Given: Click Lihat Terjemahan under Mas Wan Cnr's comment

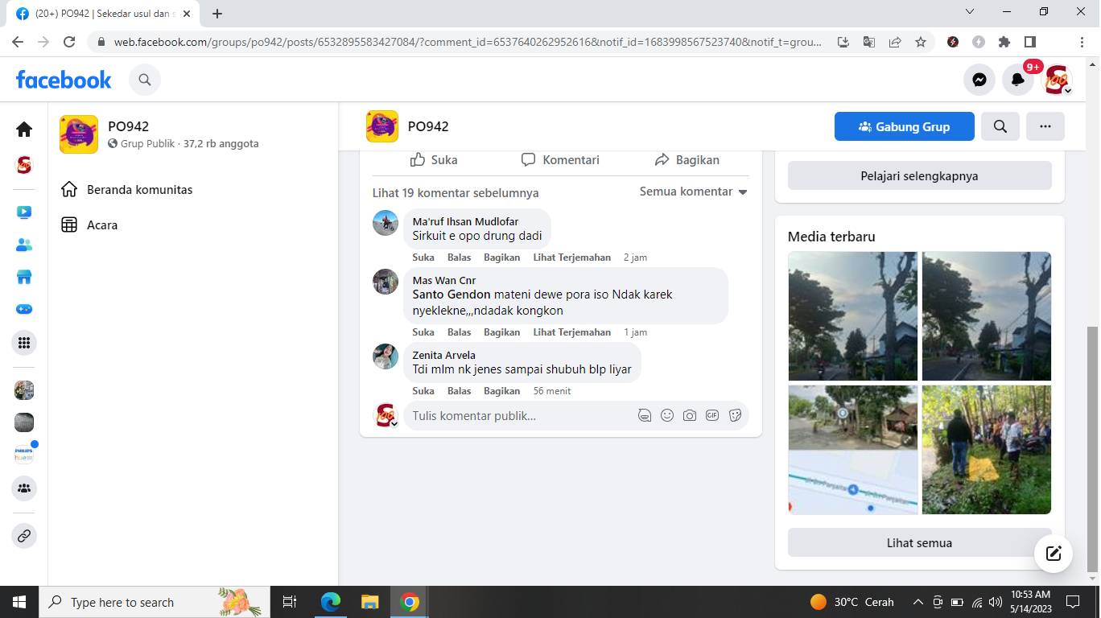Looking at the screenshot, I should click(x=572, y=332).
